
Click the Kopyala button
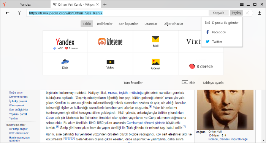click(x=218, y=13)
